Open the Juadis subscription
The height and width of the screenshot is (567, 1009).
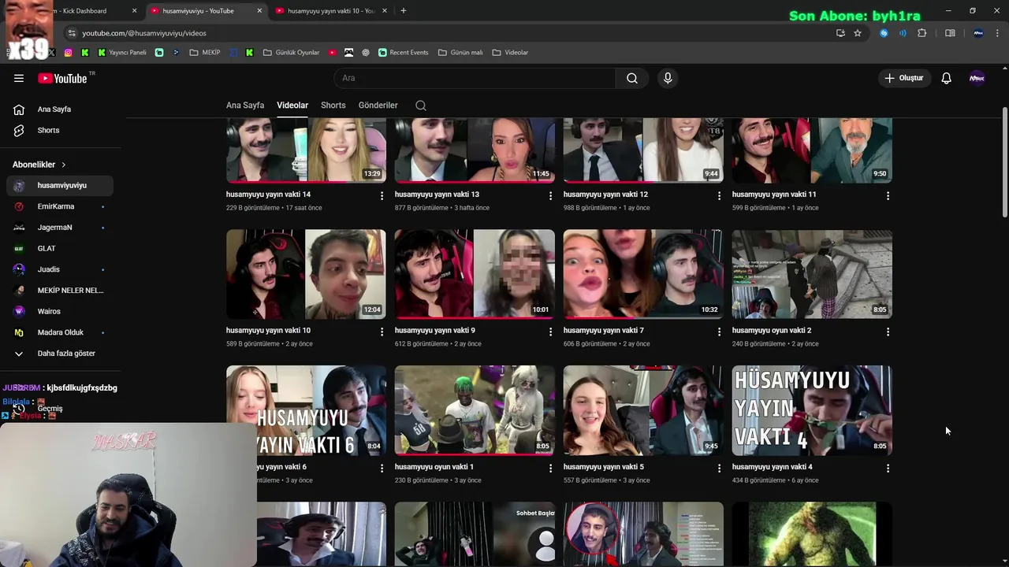[59, 269]
